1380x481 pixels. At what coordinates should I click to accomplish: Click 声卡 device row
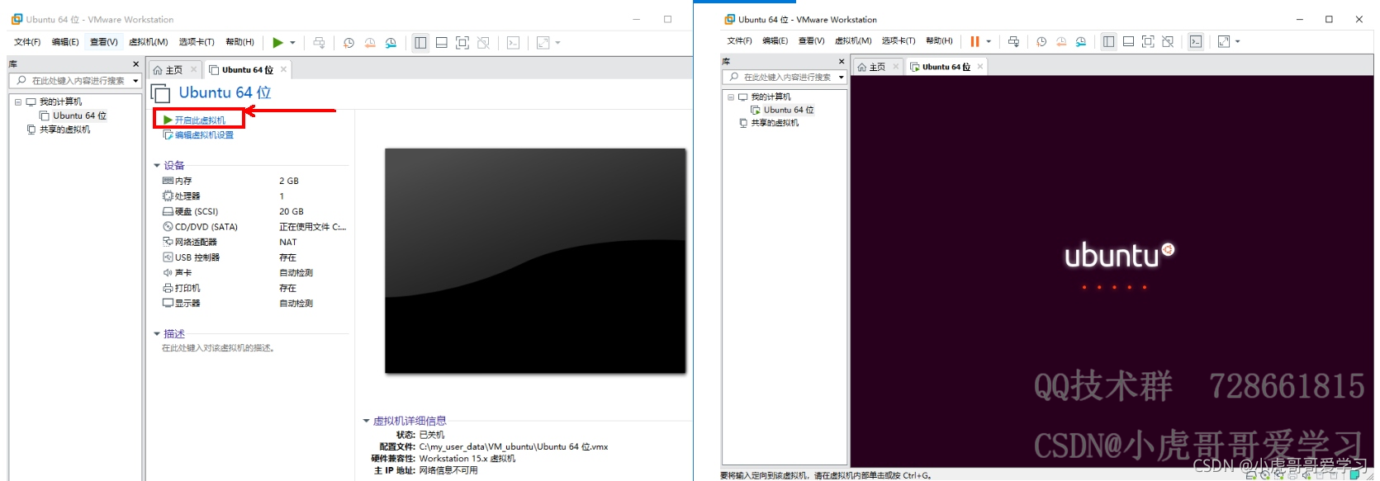[x=254, y=272]
